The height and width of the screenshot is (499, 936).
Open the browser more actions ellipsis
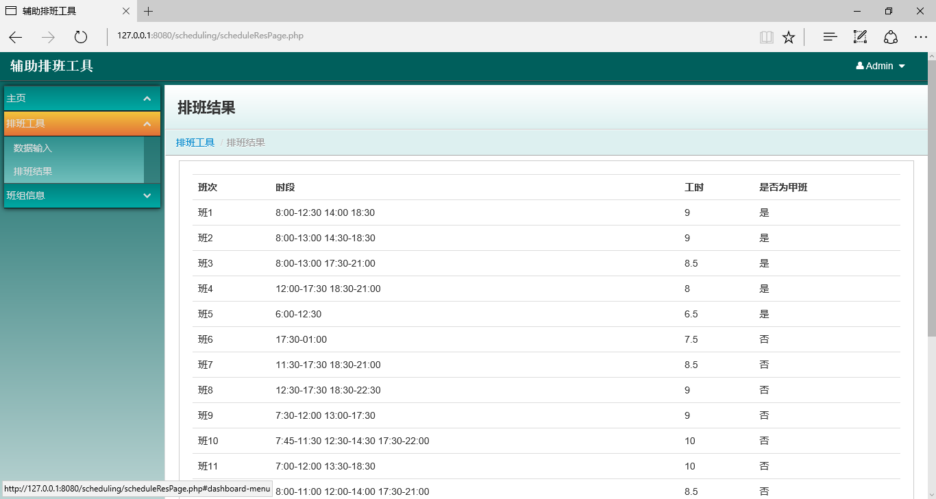[x=920, y=37]
